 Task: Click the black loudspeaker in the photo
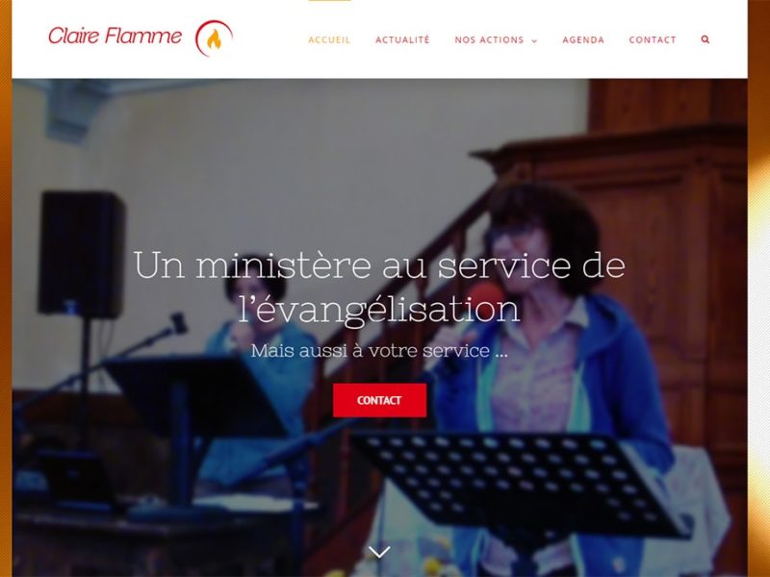click(82, 254)
